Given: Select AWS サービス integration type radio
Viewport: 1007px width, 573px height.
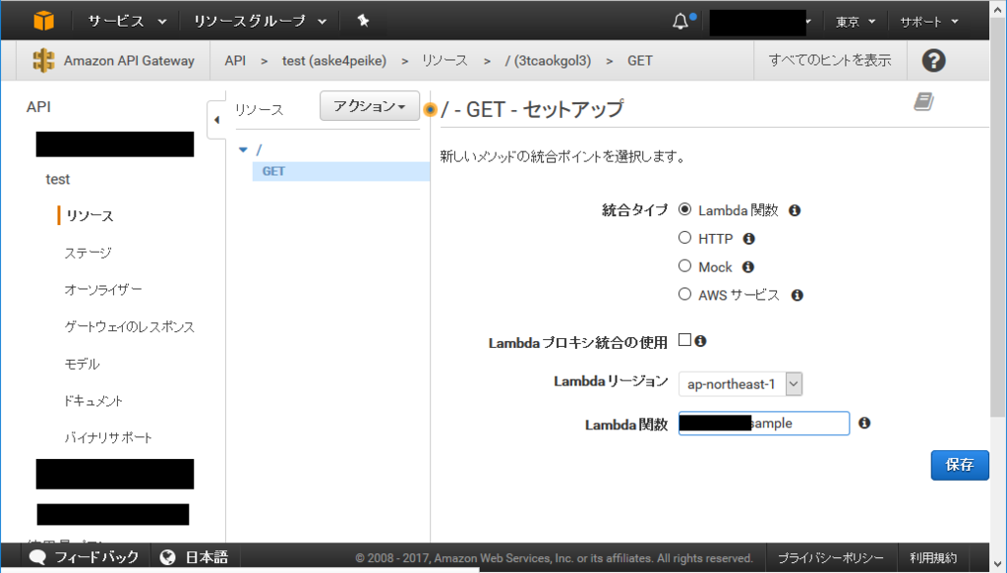Looking at the screenshot, I should (684, 294).
